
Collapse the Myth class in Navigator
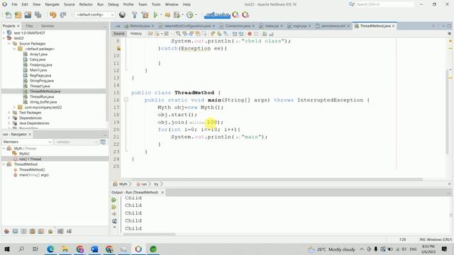(x=4, y=148)
